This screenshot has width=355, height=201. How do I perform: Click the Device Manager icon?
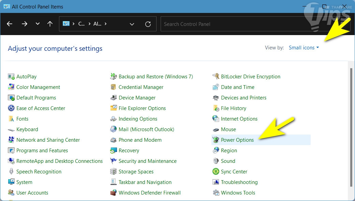tap(114, 98)
